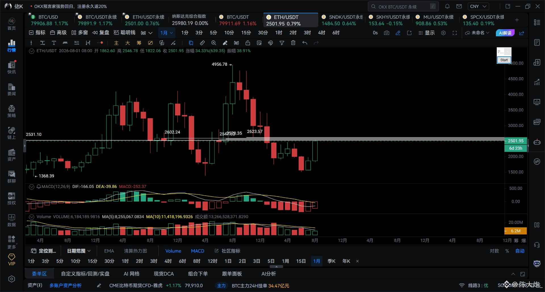Toggle the 主 main-force overlay

tap(116, 43)
